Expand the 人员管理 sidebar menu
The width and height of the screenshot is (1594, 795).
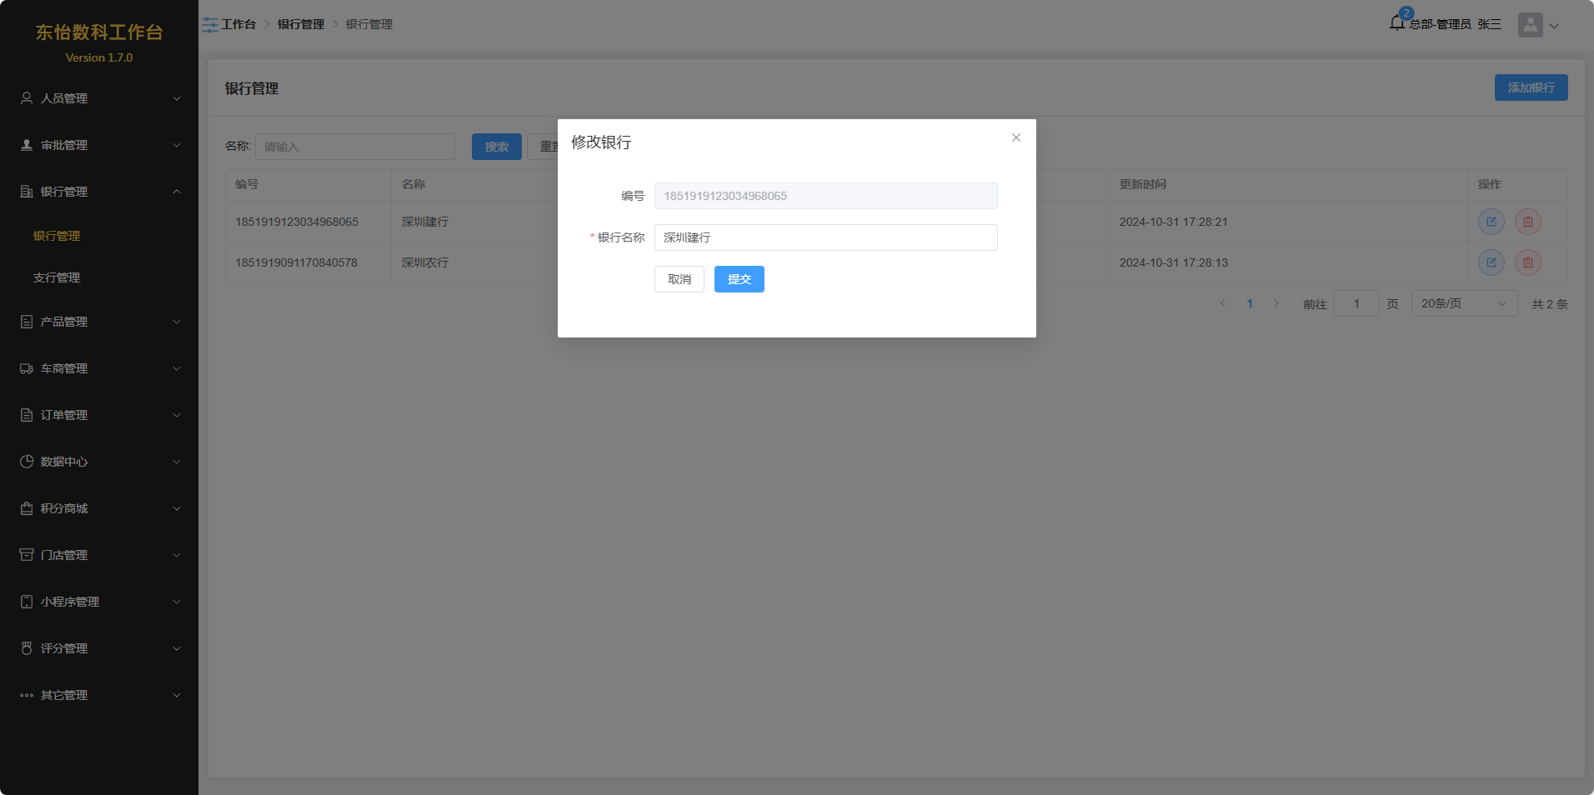(99, 98)
